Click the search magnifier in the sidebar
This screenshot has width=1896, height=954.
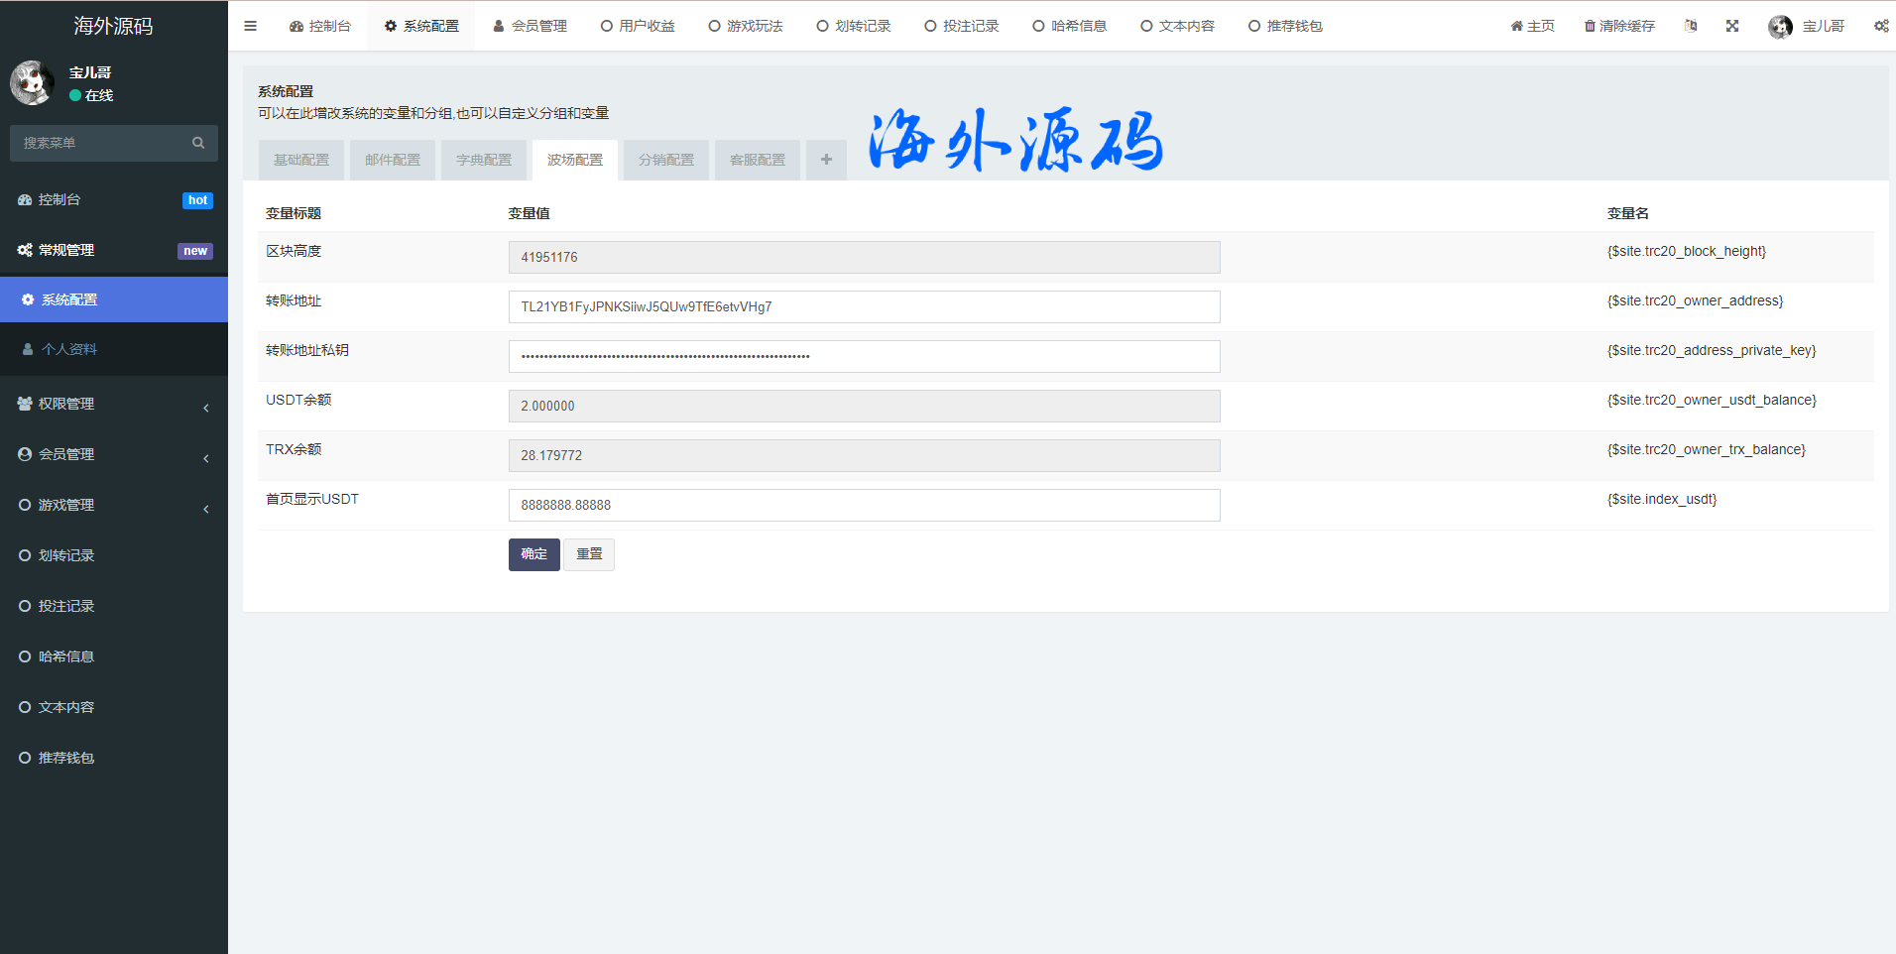click(198, 143)
